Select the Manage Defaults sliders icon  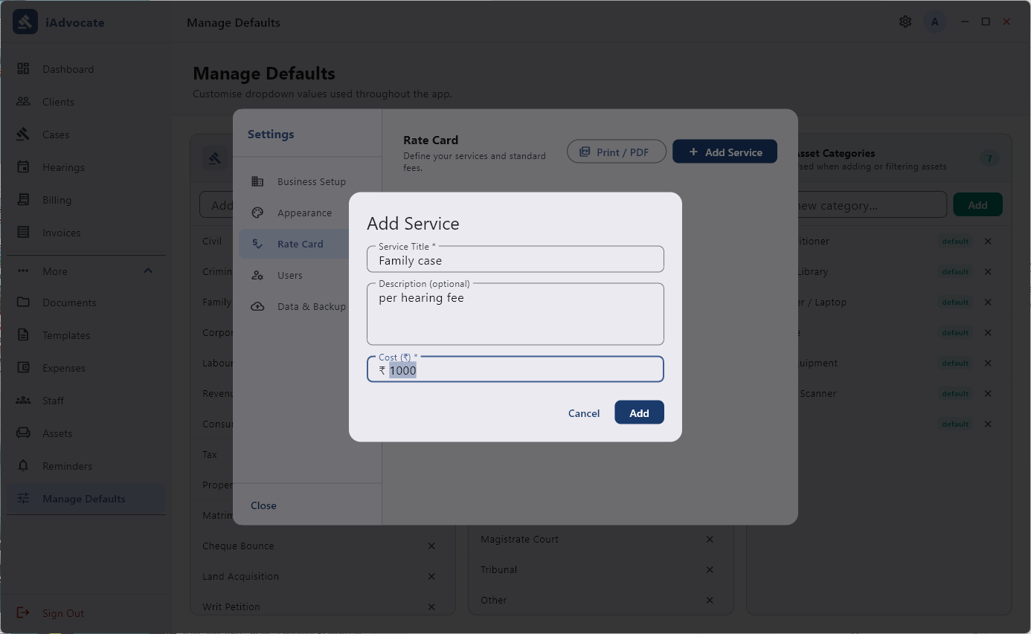23,498
